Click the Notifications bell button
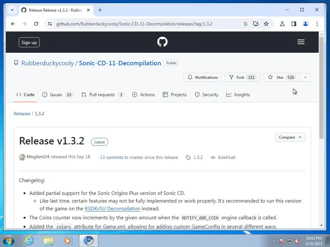 (202, 77)
